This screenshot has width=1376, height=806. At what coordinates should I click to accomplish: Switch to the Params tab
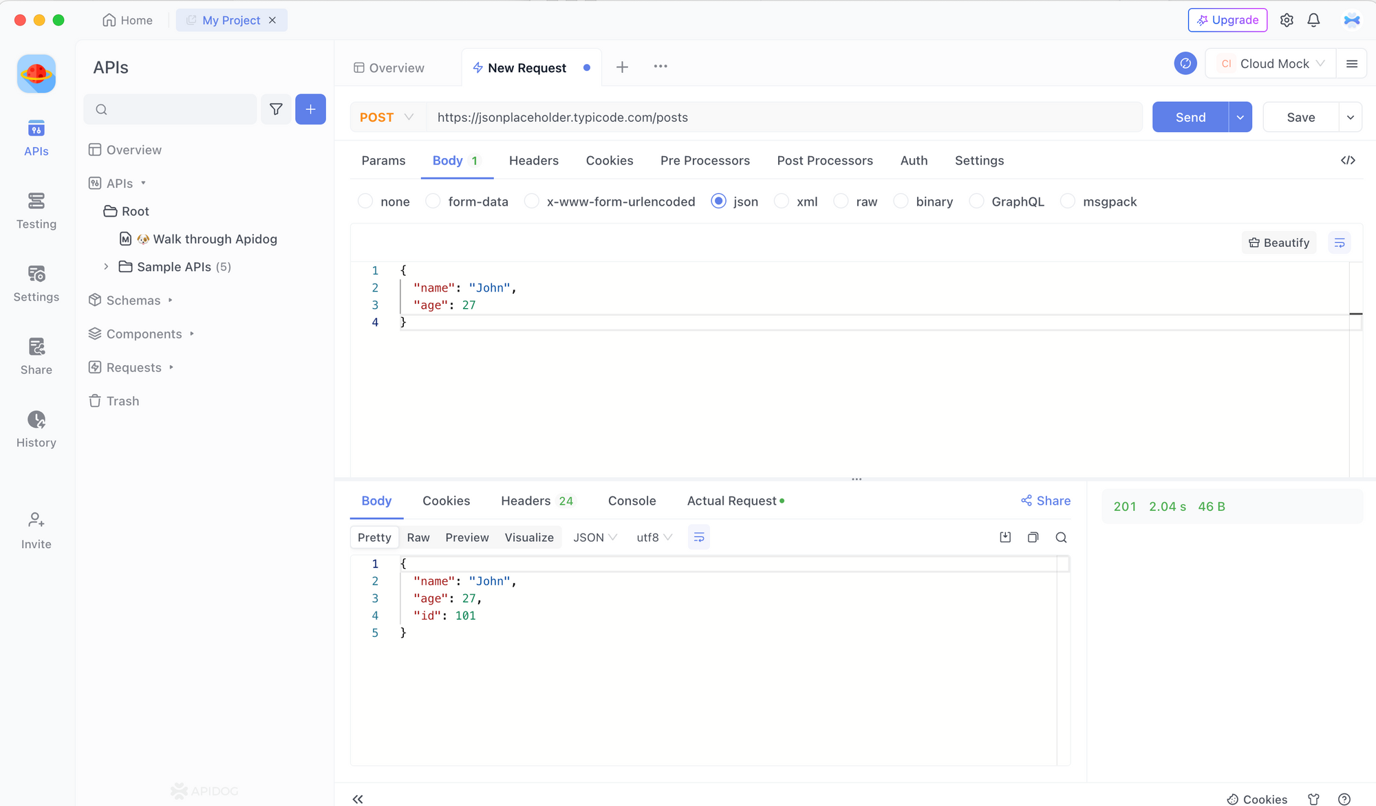383,160
